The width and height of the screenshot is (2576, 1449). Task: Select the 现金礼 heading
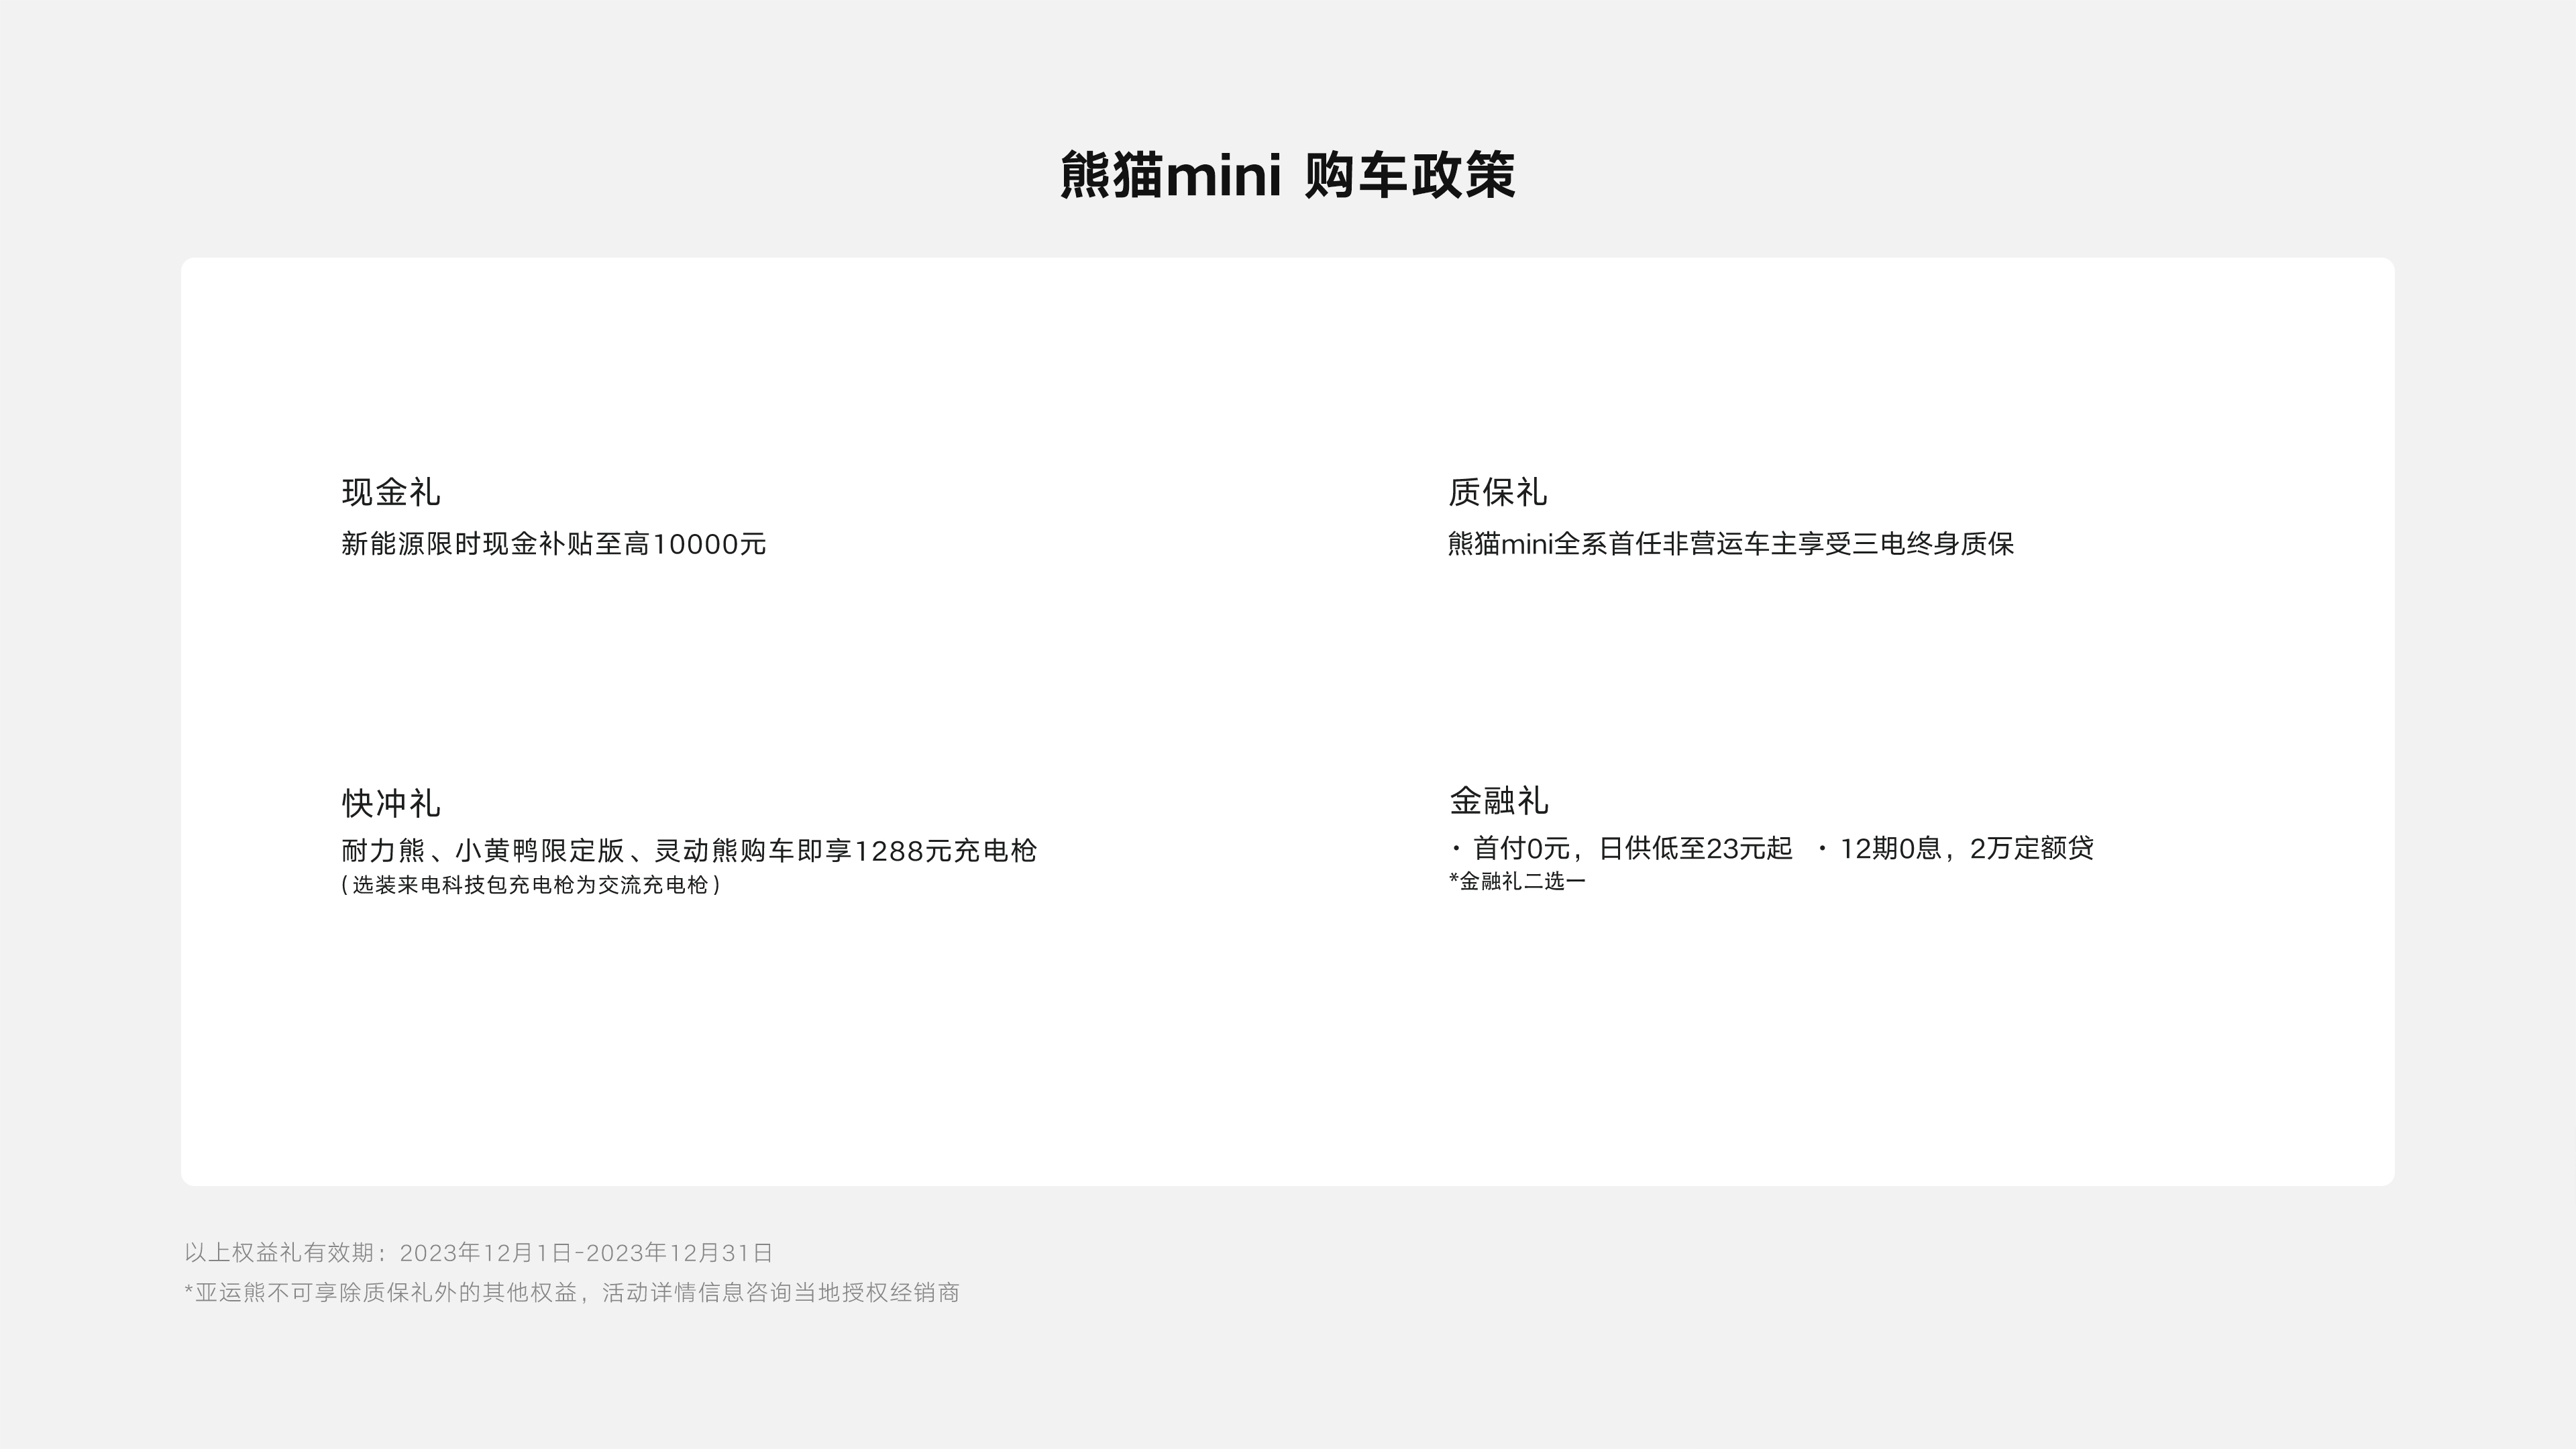tap(391, 491)
